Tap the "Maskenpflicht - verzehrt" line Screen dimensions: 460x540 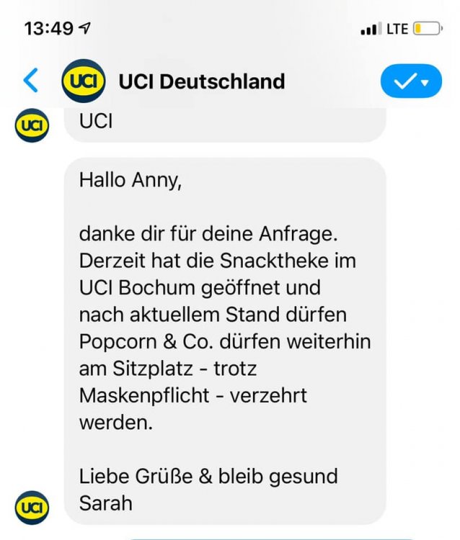pos(194,395)
